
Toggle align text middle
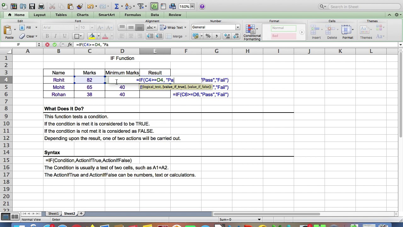coord(131,27)
